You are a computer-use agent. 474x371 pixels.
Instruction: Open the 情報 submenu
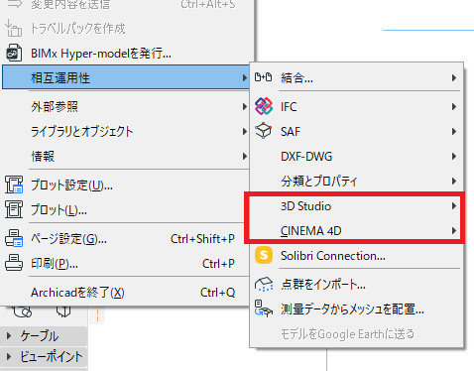126,156
